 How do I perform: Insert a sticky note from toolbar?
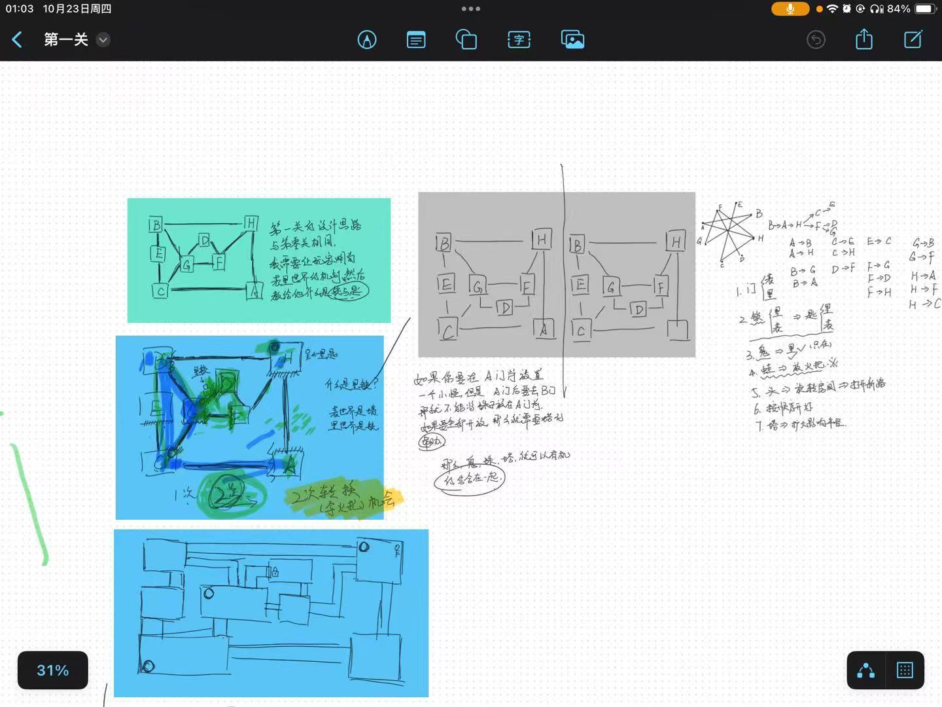pos(416,40)
